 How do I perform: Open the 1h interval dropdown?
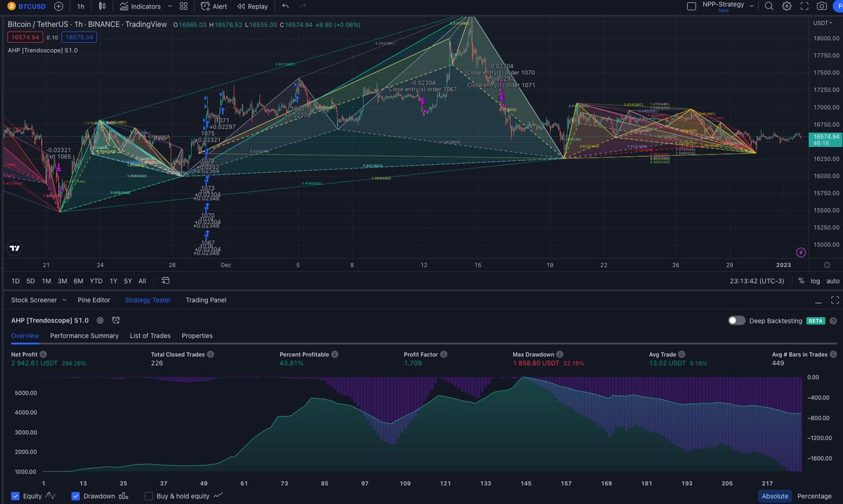[x=80, y=6]
